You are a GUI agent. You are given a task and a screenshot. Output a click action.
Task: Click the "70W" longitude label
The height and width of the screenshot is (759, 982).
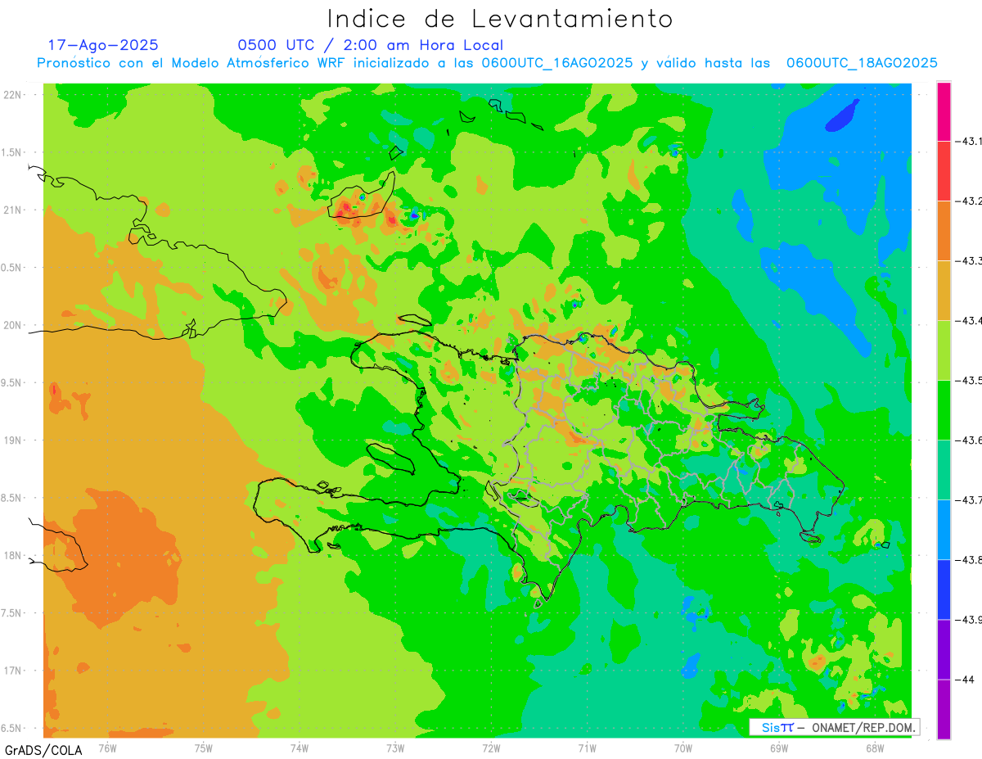point(683,748)
